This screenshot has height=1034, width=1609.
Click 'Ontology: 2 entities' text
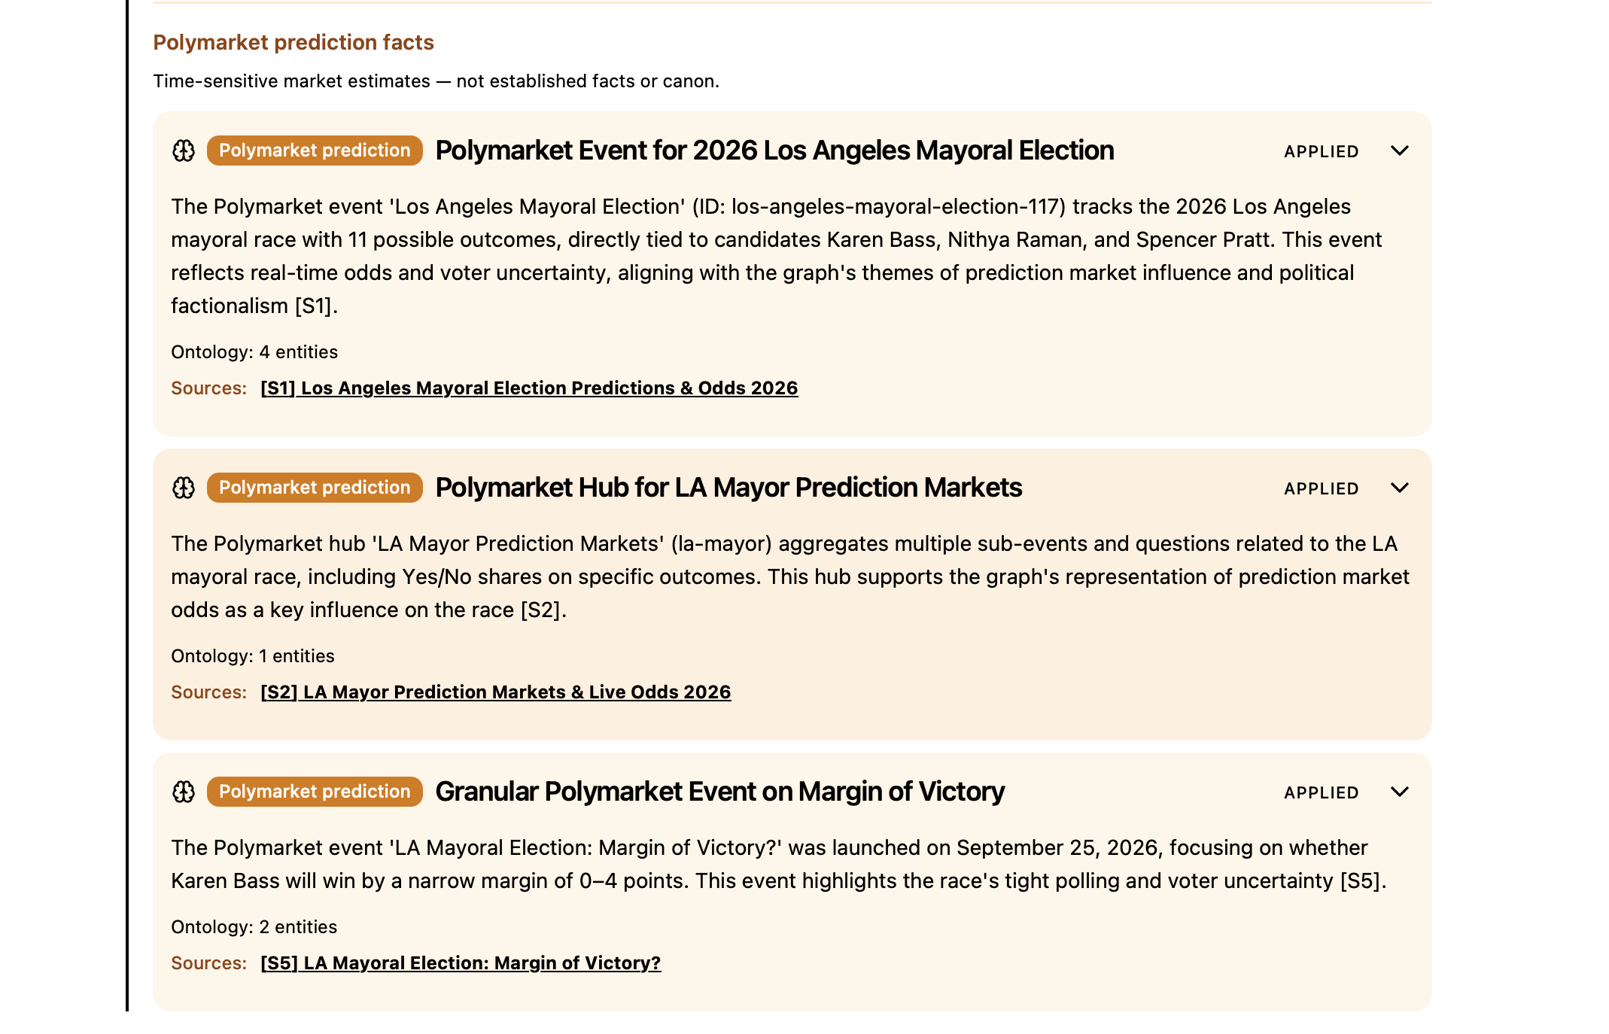(x=254, y=927)
